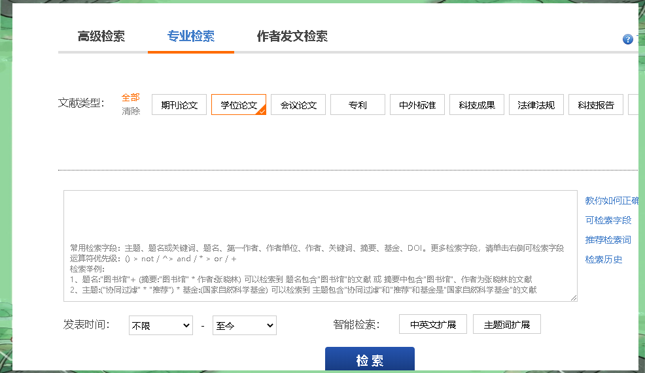Deselect the checked 学位论文 type
Image resolution: width=645 pixels, height=373 pixels.
click(238, 105)
